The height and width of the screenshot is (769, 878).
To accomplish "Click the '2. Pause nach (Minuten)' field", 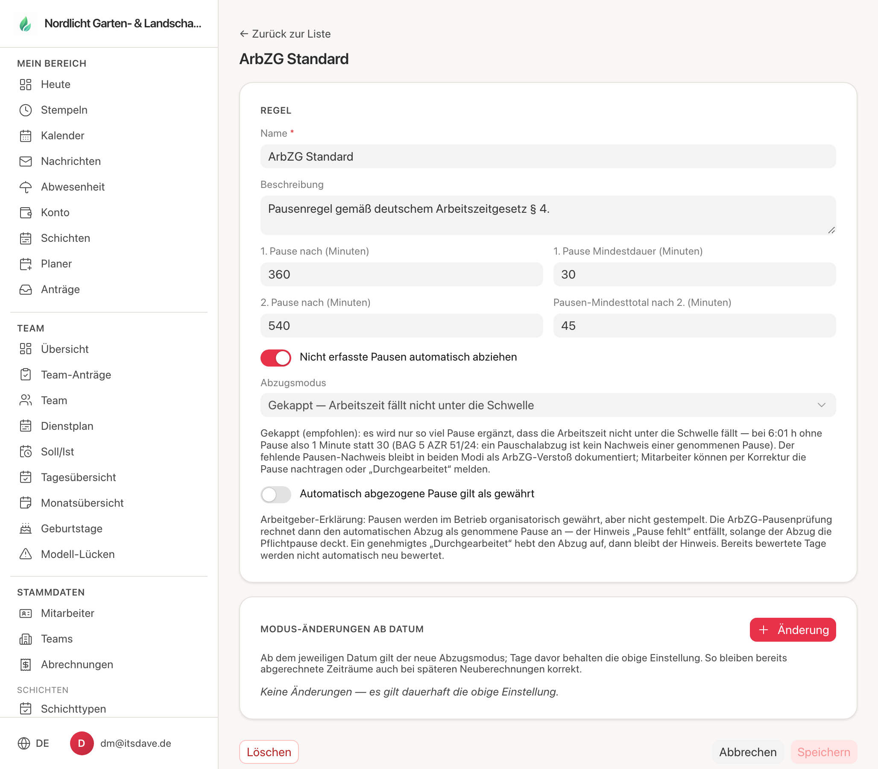I will 401,326.
